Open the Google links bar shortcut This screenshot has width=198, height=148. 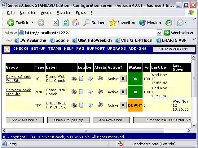coord(59,40)
